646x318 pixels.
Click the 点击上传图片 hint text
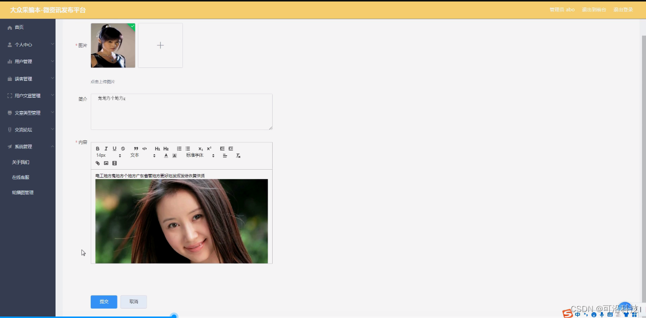[x=103, y=81]
